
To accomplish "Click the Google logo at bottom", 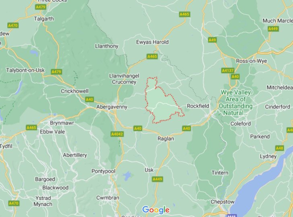I will (x=156, y=210).
